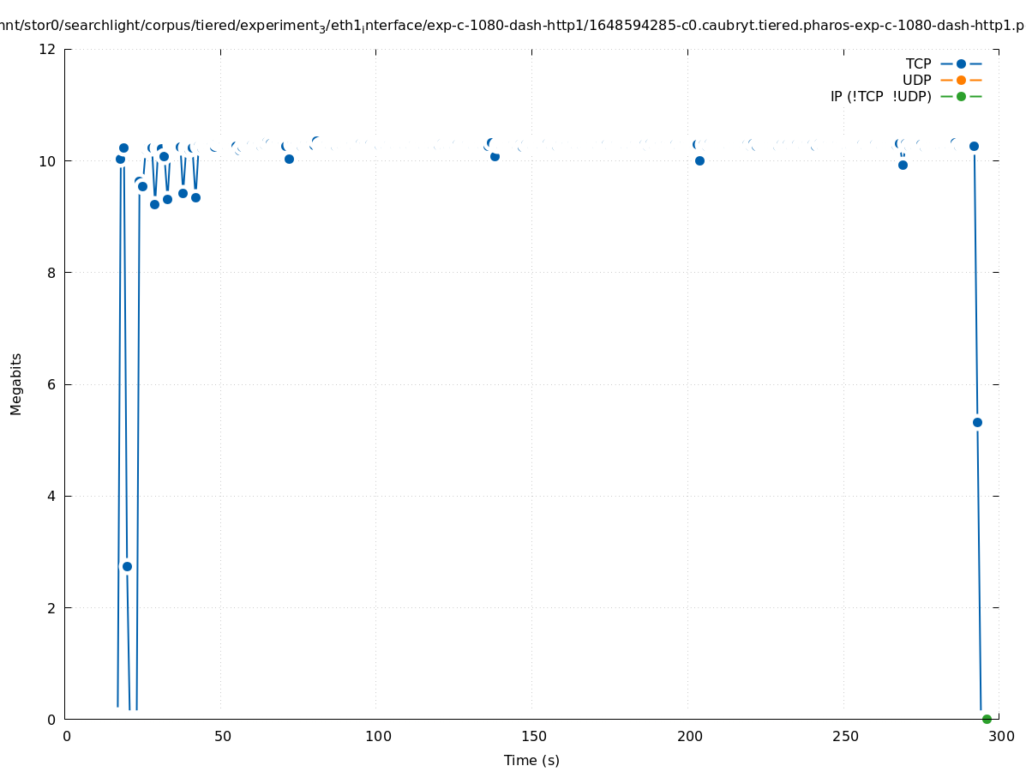Click the TCP dip point near 72 seconds
Image resolution: width=1026 pixels, height=772 pixels.
point(289,159)
